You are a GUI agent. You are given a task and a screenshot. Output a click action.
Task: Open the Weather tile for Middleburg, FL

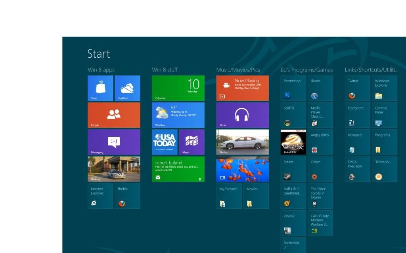coord(178,115)
